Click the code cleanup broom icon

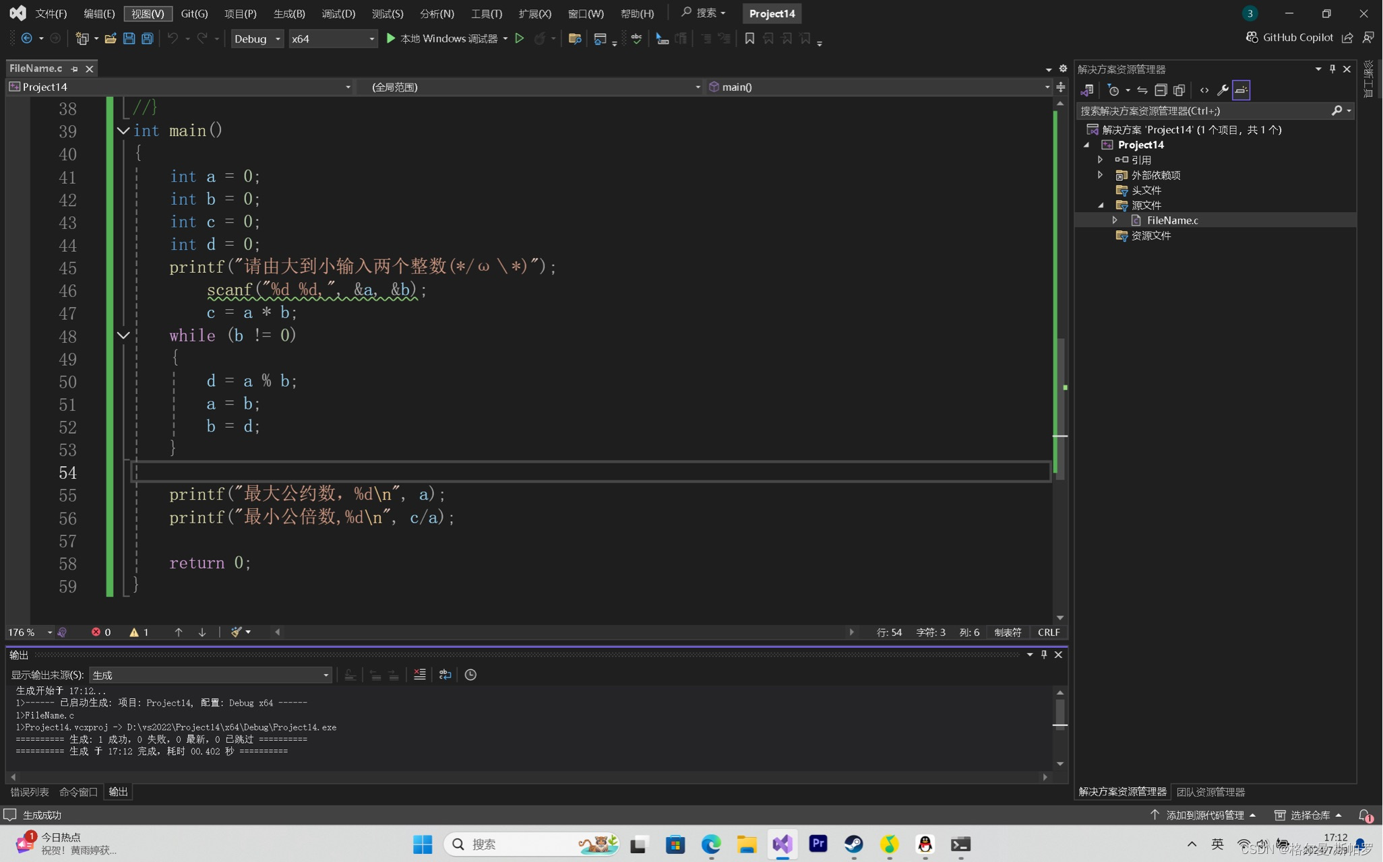[236, 632]
